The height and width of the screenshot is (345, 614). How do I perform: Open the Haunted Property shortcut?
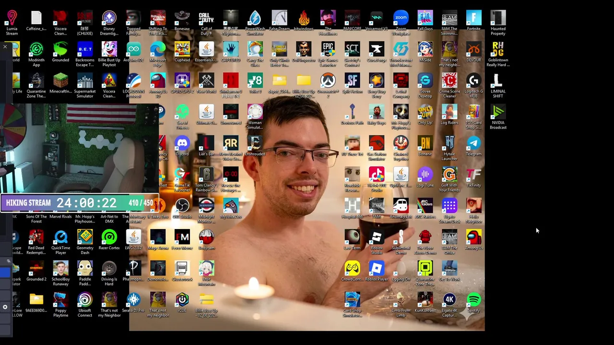498,23
